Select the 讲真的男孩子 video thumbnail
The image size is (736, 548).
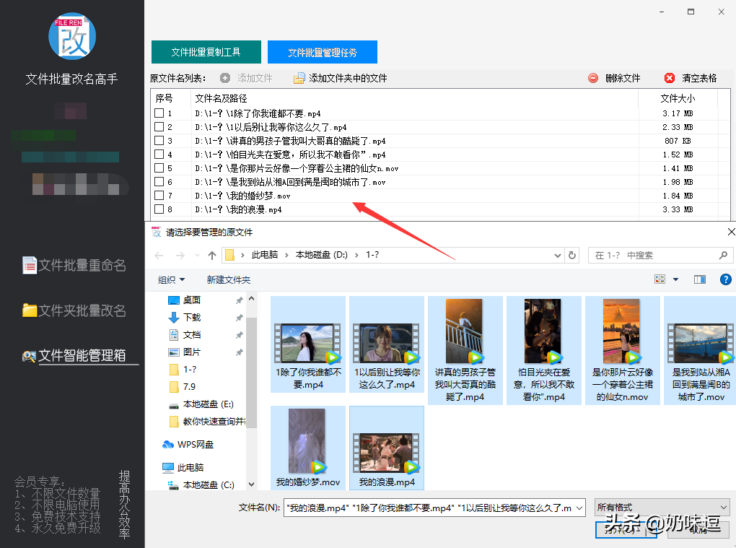(x=465, y=350)
